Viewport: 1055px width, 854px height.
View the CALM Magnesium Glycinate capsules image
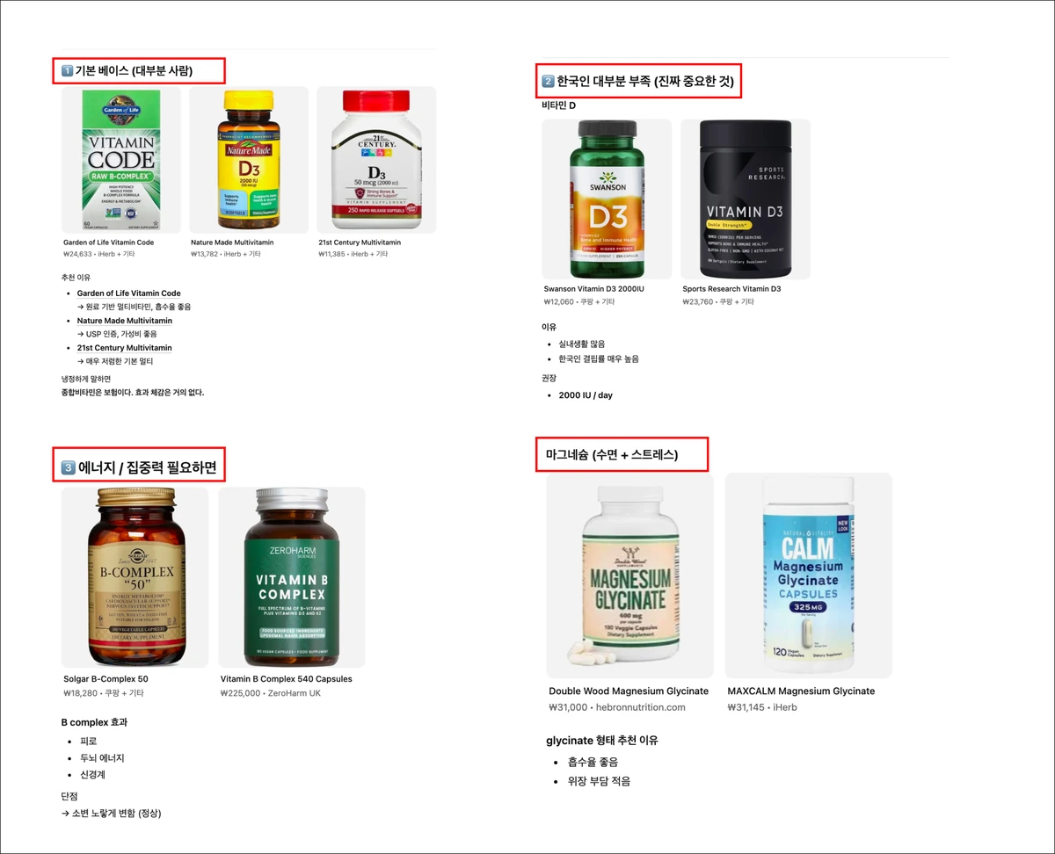coord(808,575)
